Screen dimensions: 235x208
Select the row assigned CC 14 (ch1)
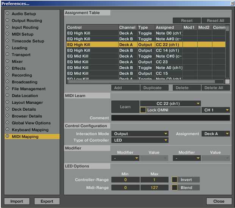pos(146,50)
